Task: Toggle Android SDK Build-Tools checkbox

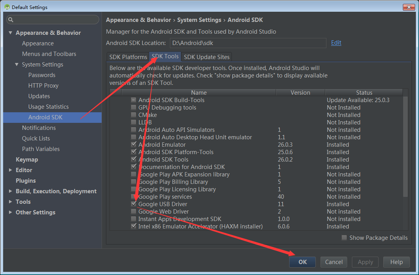Action: [133, 100]
